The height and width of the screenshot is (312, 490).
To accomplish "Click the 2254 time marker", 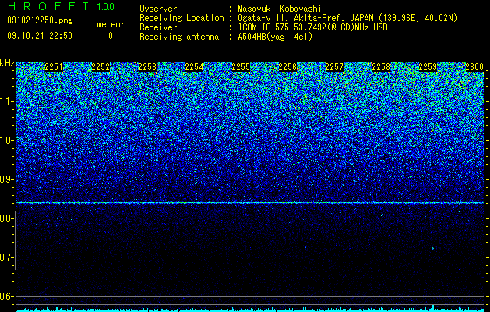I will tap(194, 67).
